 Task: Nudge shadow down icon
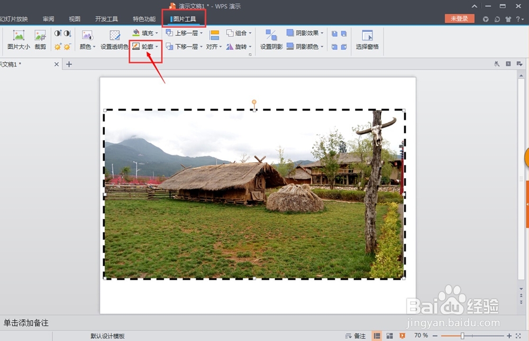coord(344,33)
